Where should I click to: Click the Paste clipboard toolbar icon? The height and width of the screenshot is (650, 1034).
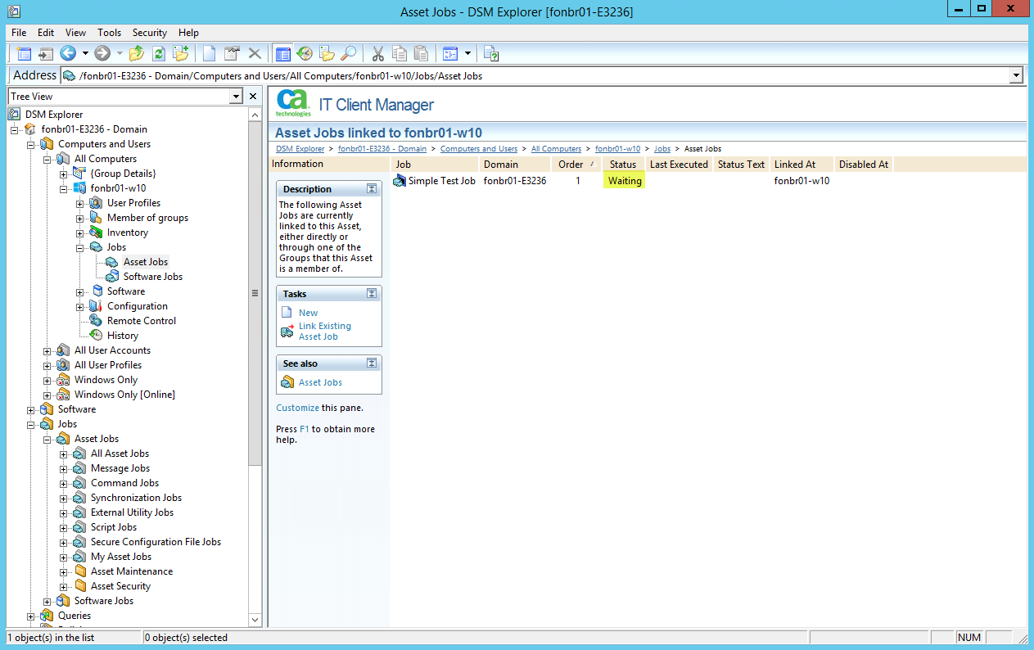click(421, 54)
